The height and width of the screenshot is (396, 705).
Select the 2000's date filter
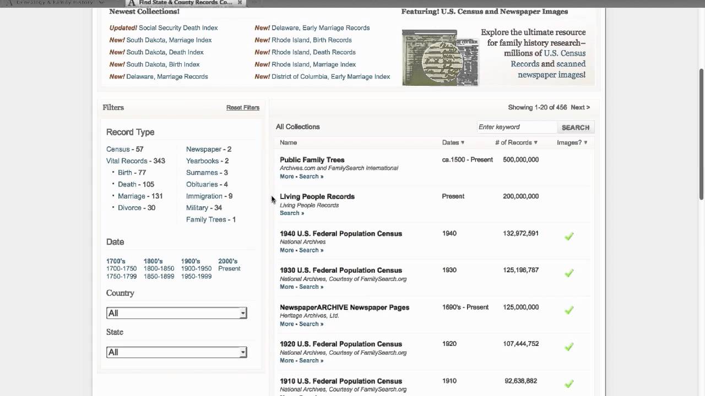tap(227, 261)
